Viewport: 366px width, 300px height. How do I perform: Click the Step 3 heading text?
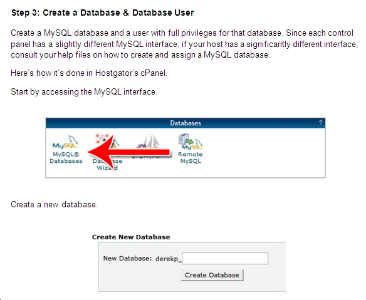103,13
